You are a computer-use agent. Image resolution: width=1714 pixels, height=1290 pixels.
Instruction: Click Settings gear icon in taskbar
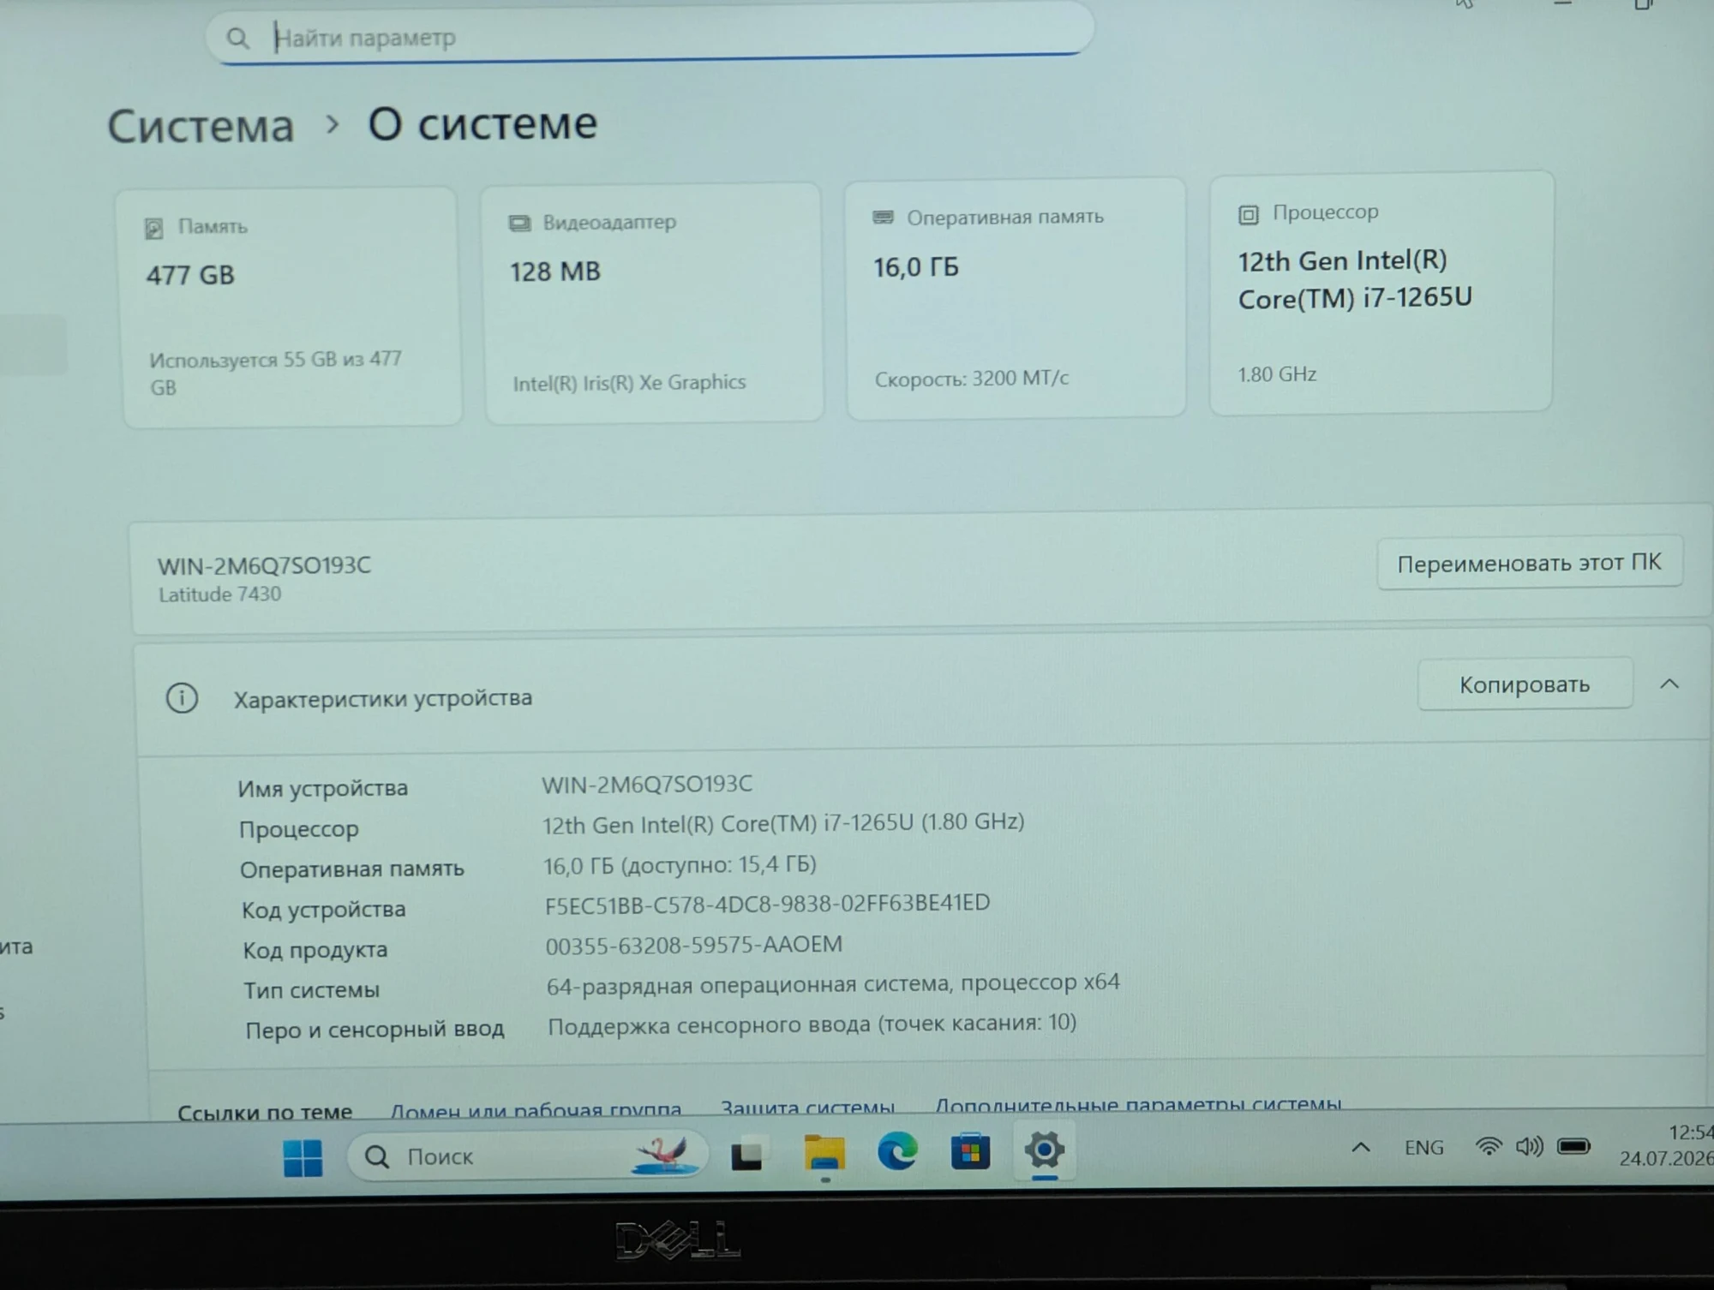coord(1044,1150)
